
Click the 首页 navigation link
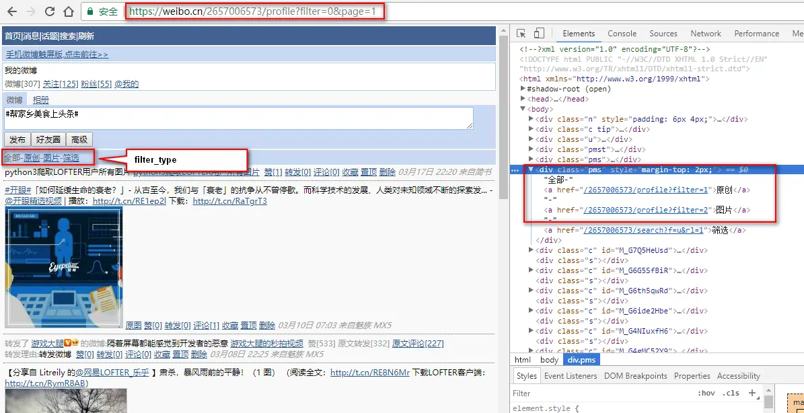click(x=13, y=36)
